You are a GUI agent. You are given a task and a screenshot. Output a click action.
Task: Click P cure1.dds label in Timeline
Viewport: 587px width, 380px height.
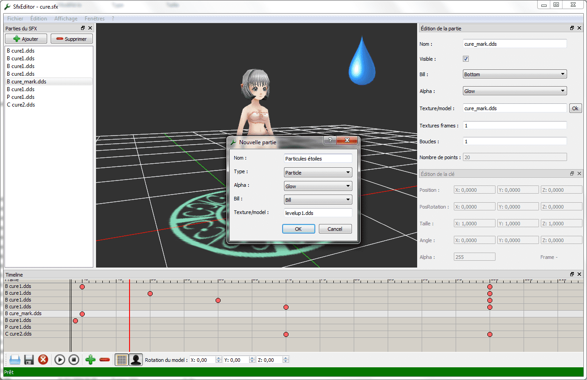(18, 327)
